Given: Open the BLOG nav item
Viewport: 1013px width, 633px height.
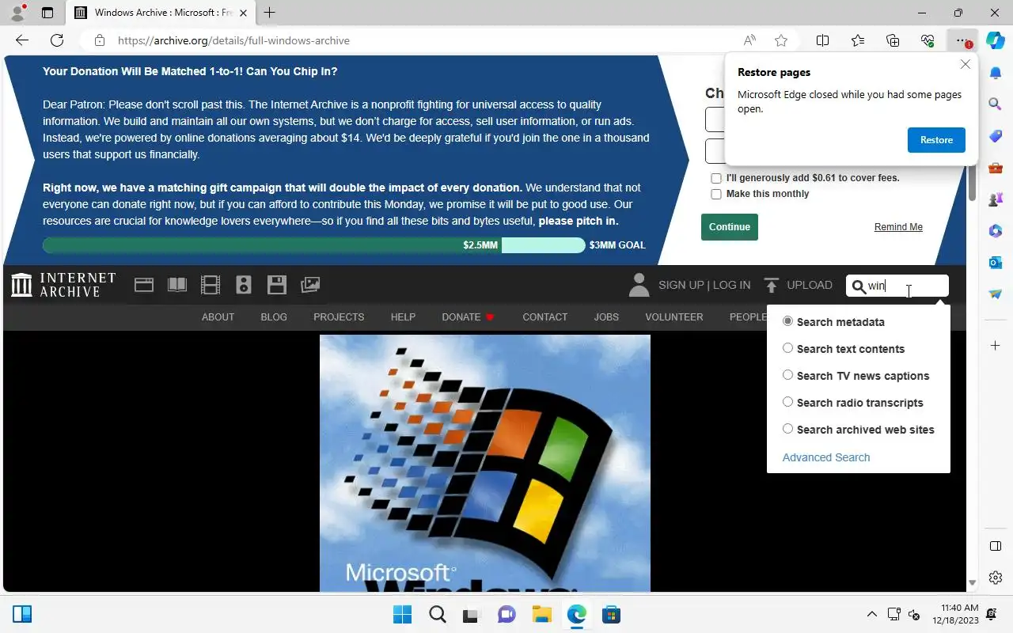Looking at the screenshot, I should tap(274, 316).
